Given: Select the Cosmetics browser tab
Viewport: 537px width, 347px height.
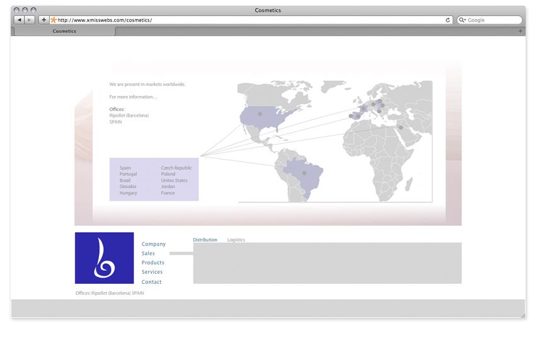Looking at the screenshot, I should click(x=64, y=31).
